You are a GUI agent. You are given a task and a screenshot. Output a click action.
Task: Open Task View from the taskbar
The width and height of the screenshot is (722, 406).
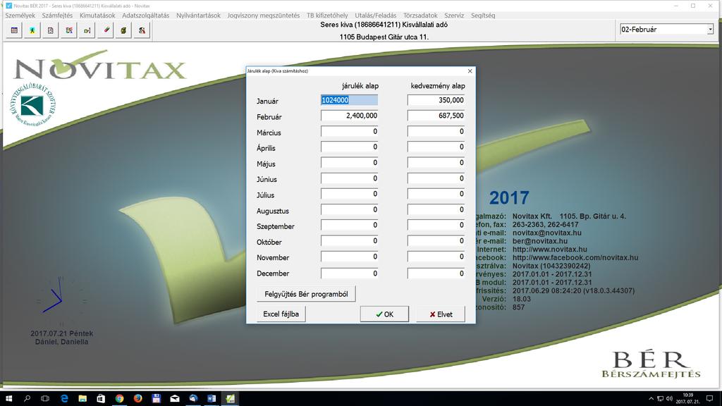click(45, 399)
